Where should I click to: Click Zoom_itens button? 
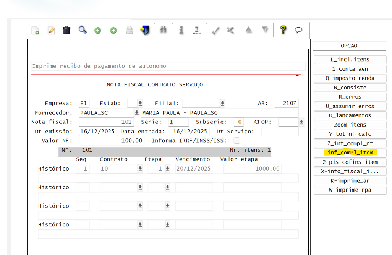pyautogui.click(x=350, y=125)
